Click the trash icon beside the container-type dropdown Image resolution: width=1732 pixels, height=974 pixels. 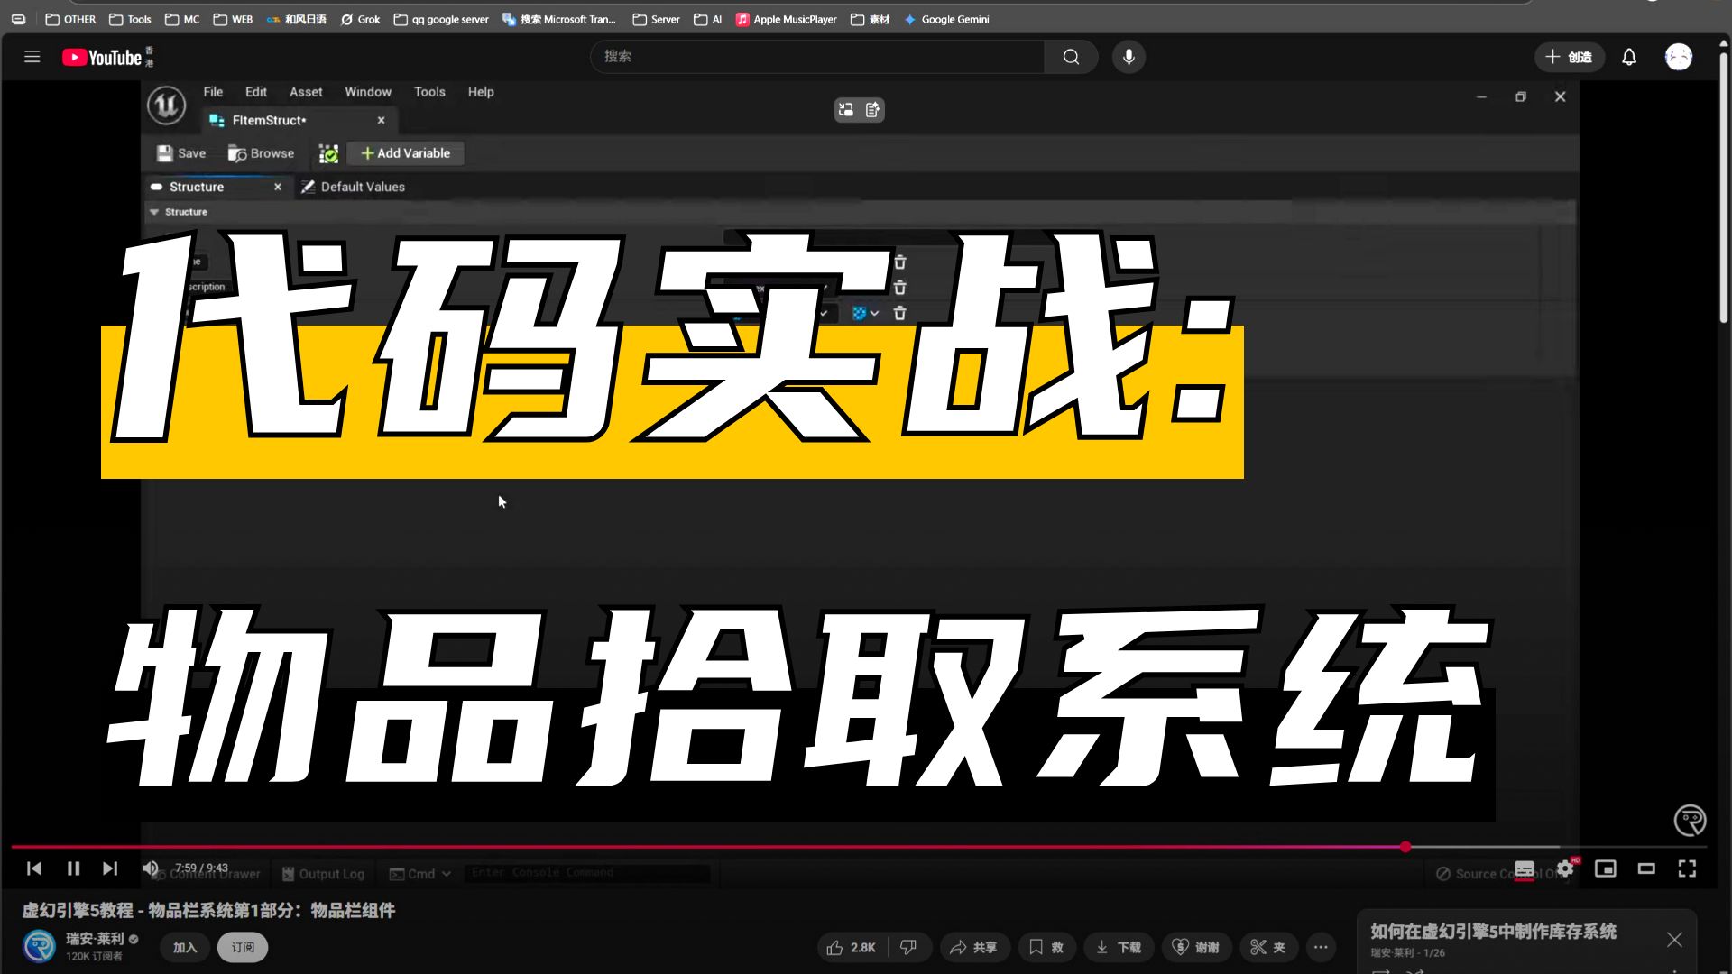(899, 313)
